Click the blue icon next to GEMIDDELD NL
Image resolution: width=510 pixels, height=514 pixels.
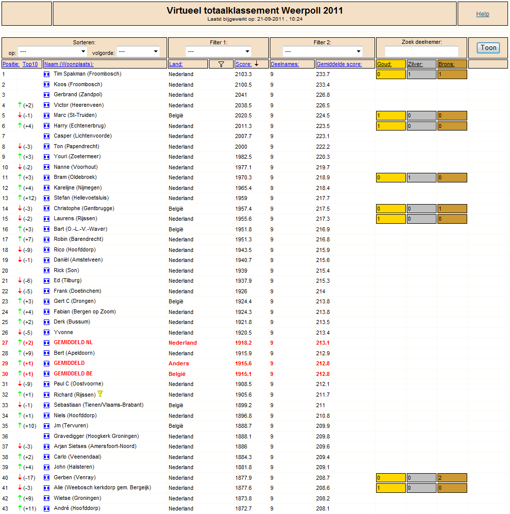46,343
